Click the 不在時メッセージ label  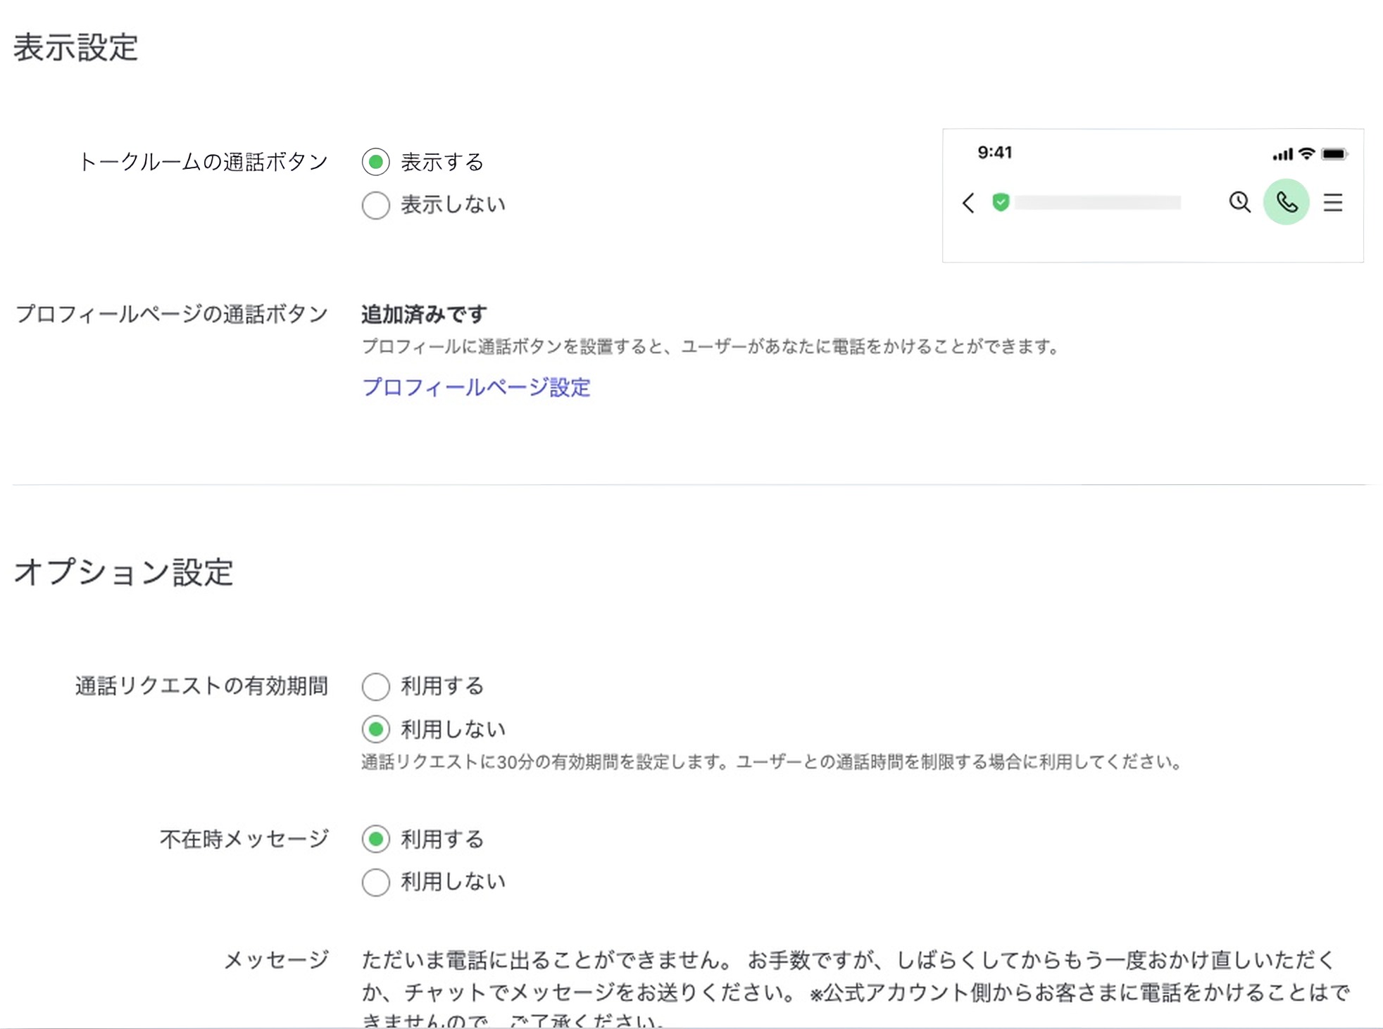244,839
